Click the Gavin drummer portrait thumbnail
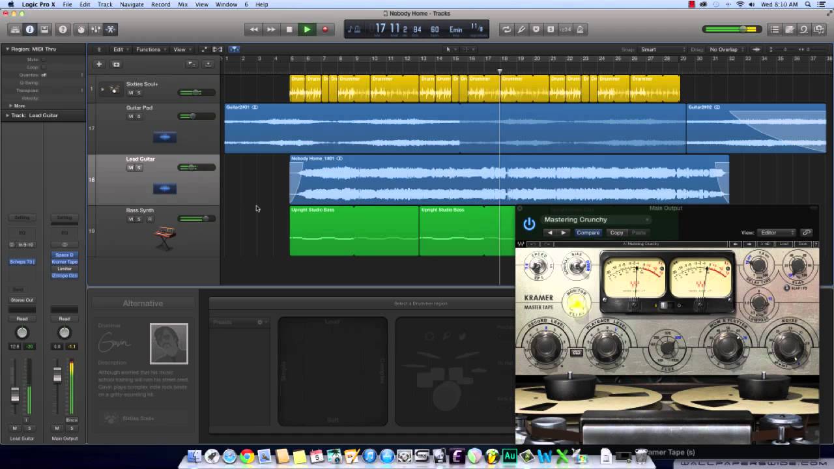 tap(169, 343)
